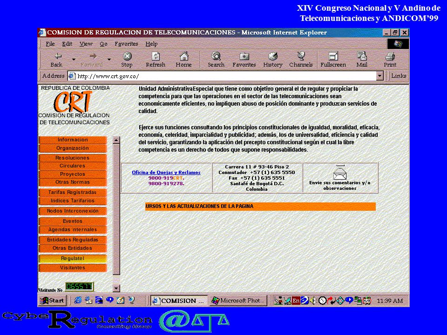Open the Address bar dropdown list
This screenshot has height=335, width=447.
pos(379,76)
